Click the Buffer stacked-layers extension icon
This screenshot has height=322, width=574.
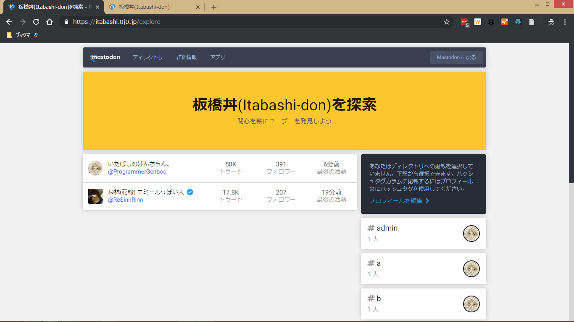[x=491, y=22]
